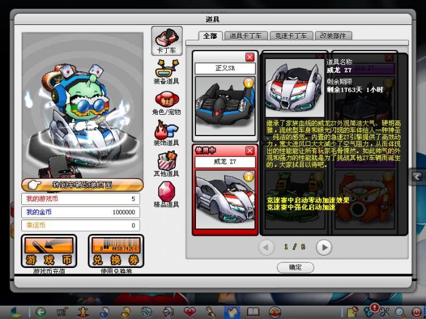Click the highlighted map icon in the bottom bar
The width and height of the screenshot is (426, 319).
232,312
